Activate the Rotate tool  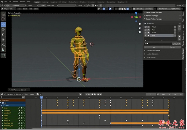[3, 30]
